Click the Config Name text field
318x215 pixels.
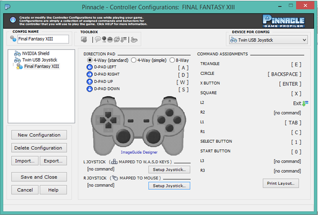point(43,39)
